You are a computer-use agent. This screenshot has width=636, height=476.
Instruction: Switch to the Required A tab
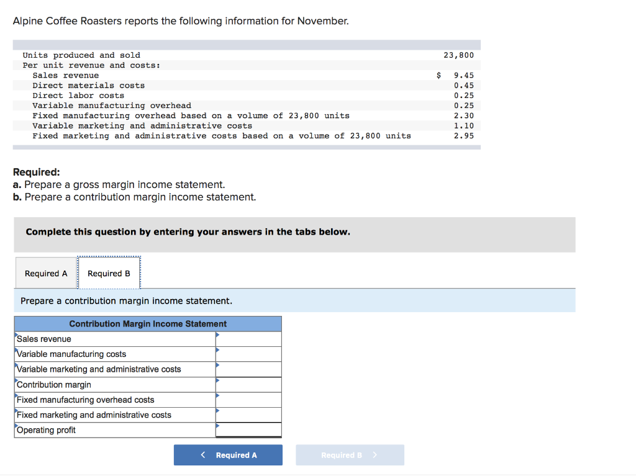coord(46,273)
